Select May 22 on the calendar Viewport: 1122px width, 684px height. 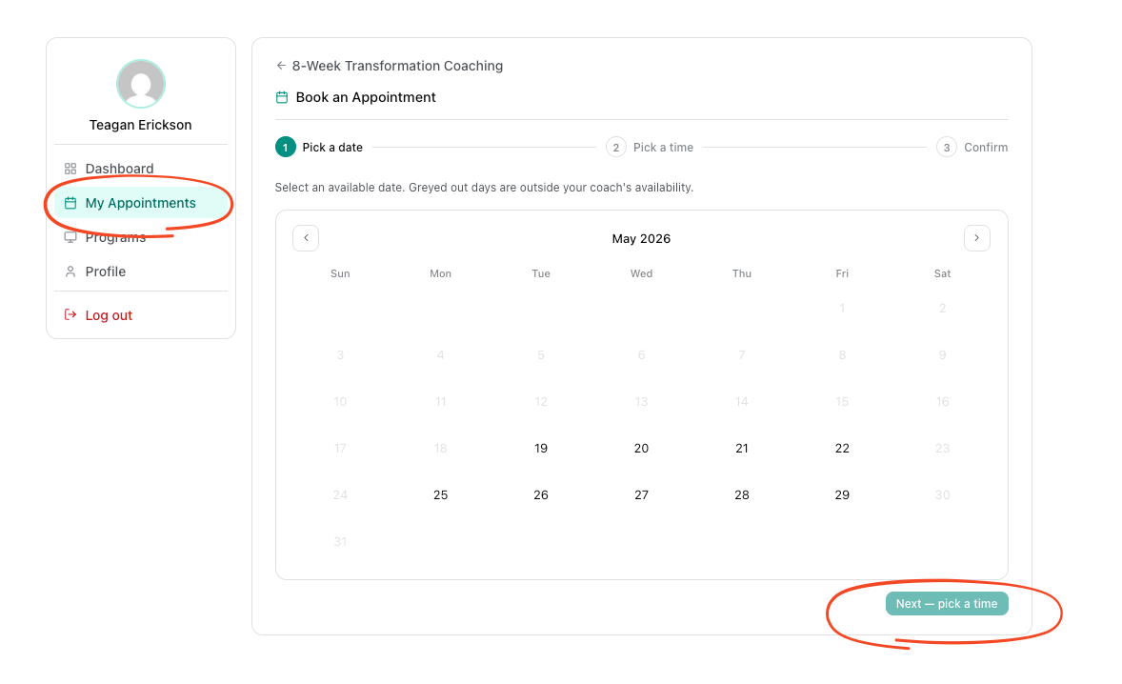(842, 449)
